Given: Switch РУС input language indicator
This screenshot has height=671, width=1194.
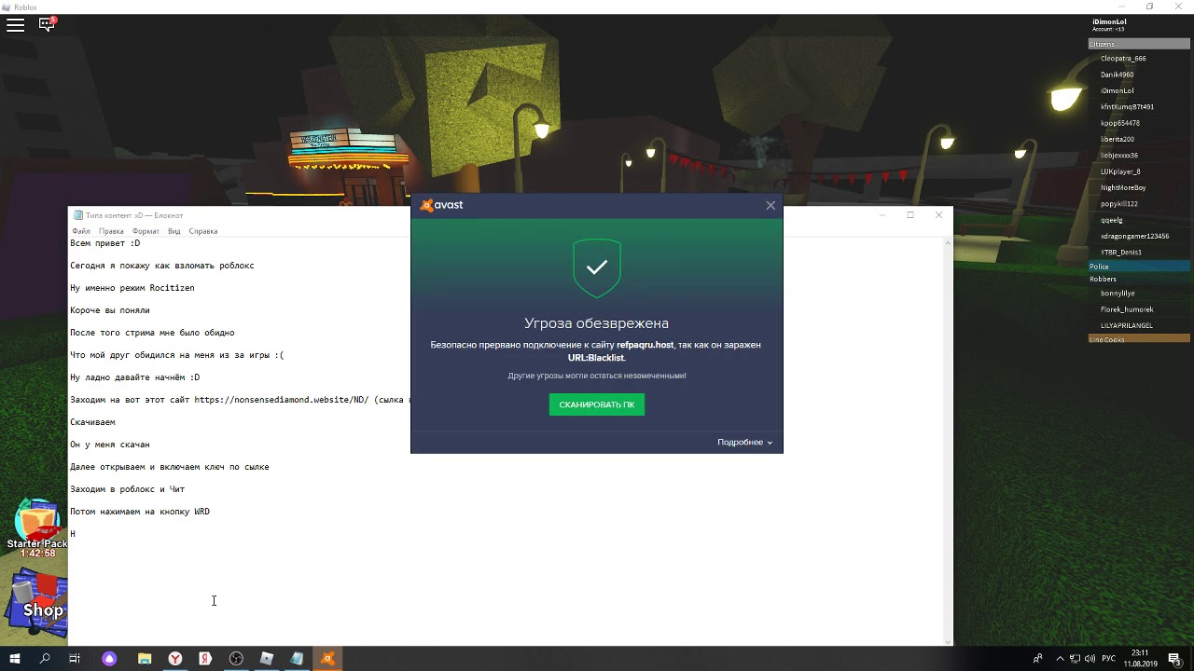Looking at the screenshot, I should coord(1109,659).
